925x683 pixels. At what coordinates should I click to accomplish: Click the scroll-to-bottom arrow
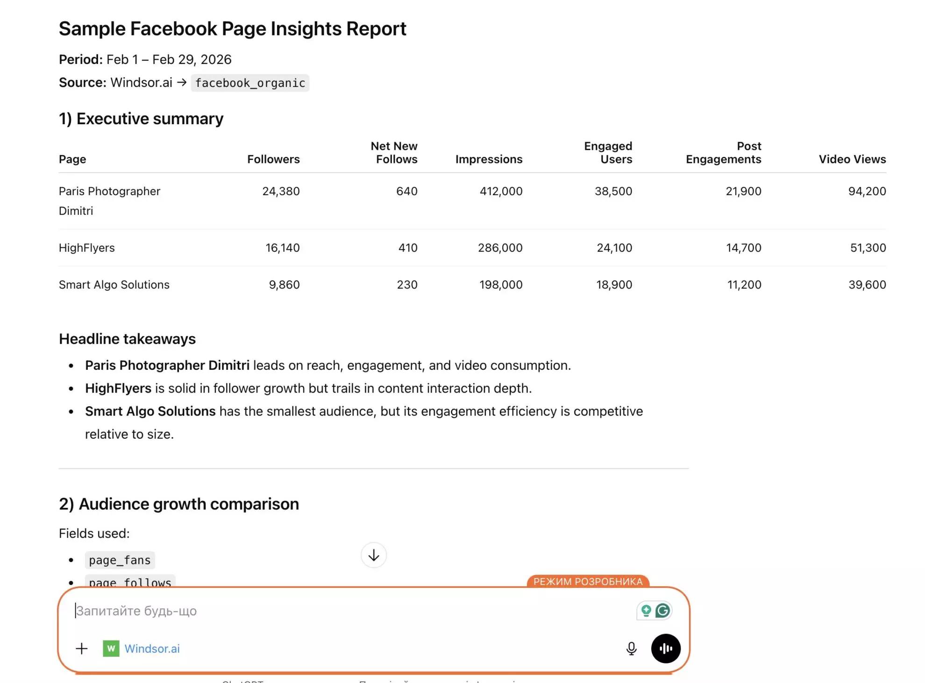[373, 555]
